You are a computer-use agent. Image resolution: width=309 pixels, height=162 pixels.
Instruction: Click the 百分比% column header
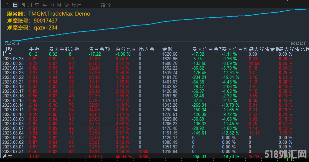click(126, 49)
